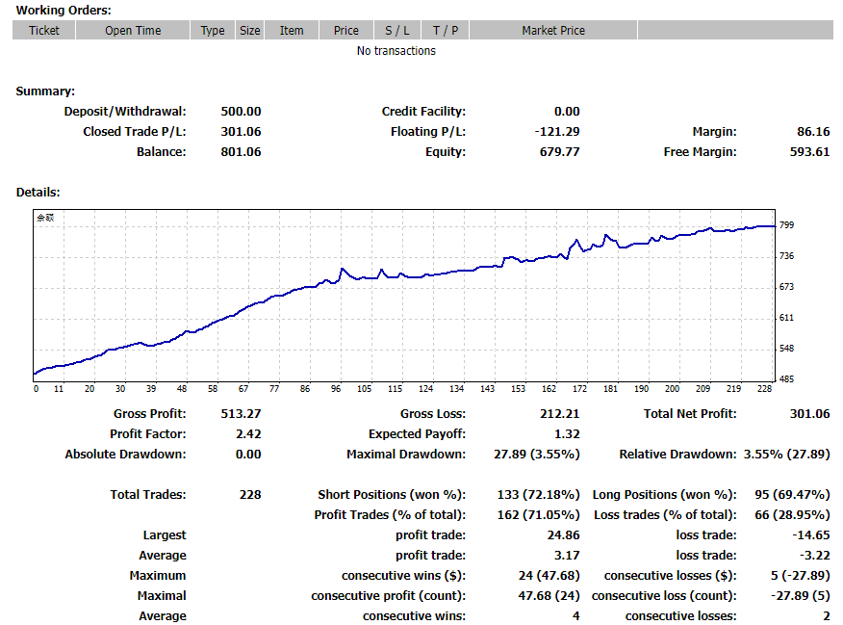The width and height of the screenshot is (843, 625).
Task: Select average loss trade value -3.22
Action: pos(814,557)
